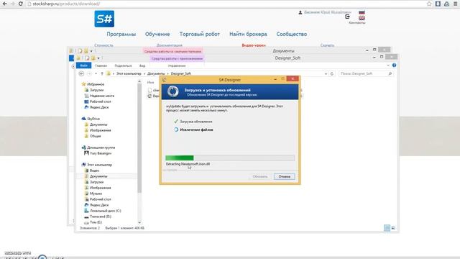Image resolution: width=460 pixels, height=259 pixels.
Task: Switch to the details view icon in status bar
Action: pos(387,228)
